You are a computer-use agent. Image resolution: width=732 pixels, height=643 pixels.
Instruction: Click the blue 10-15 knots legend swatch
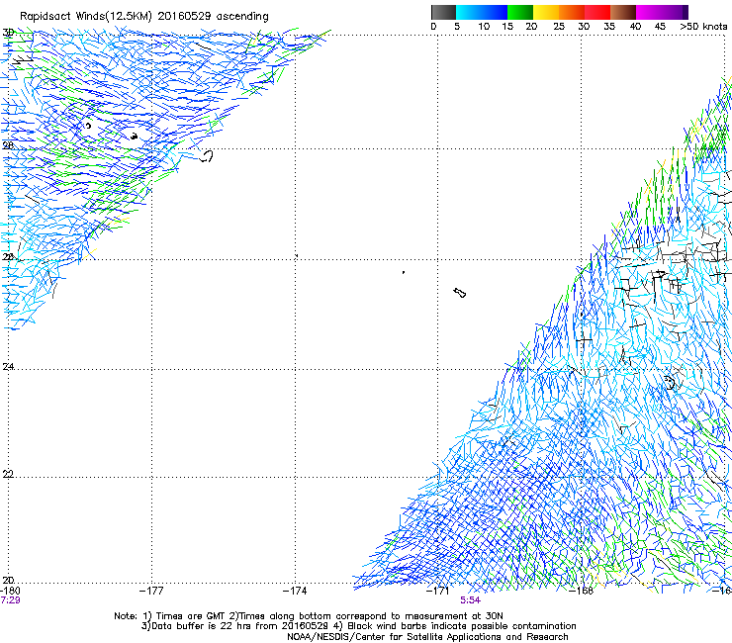coord(495,12)
